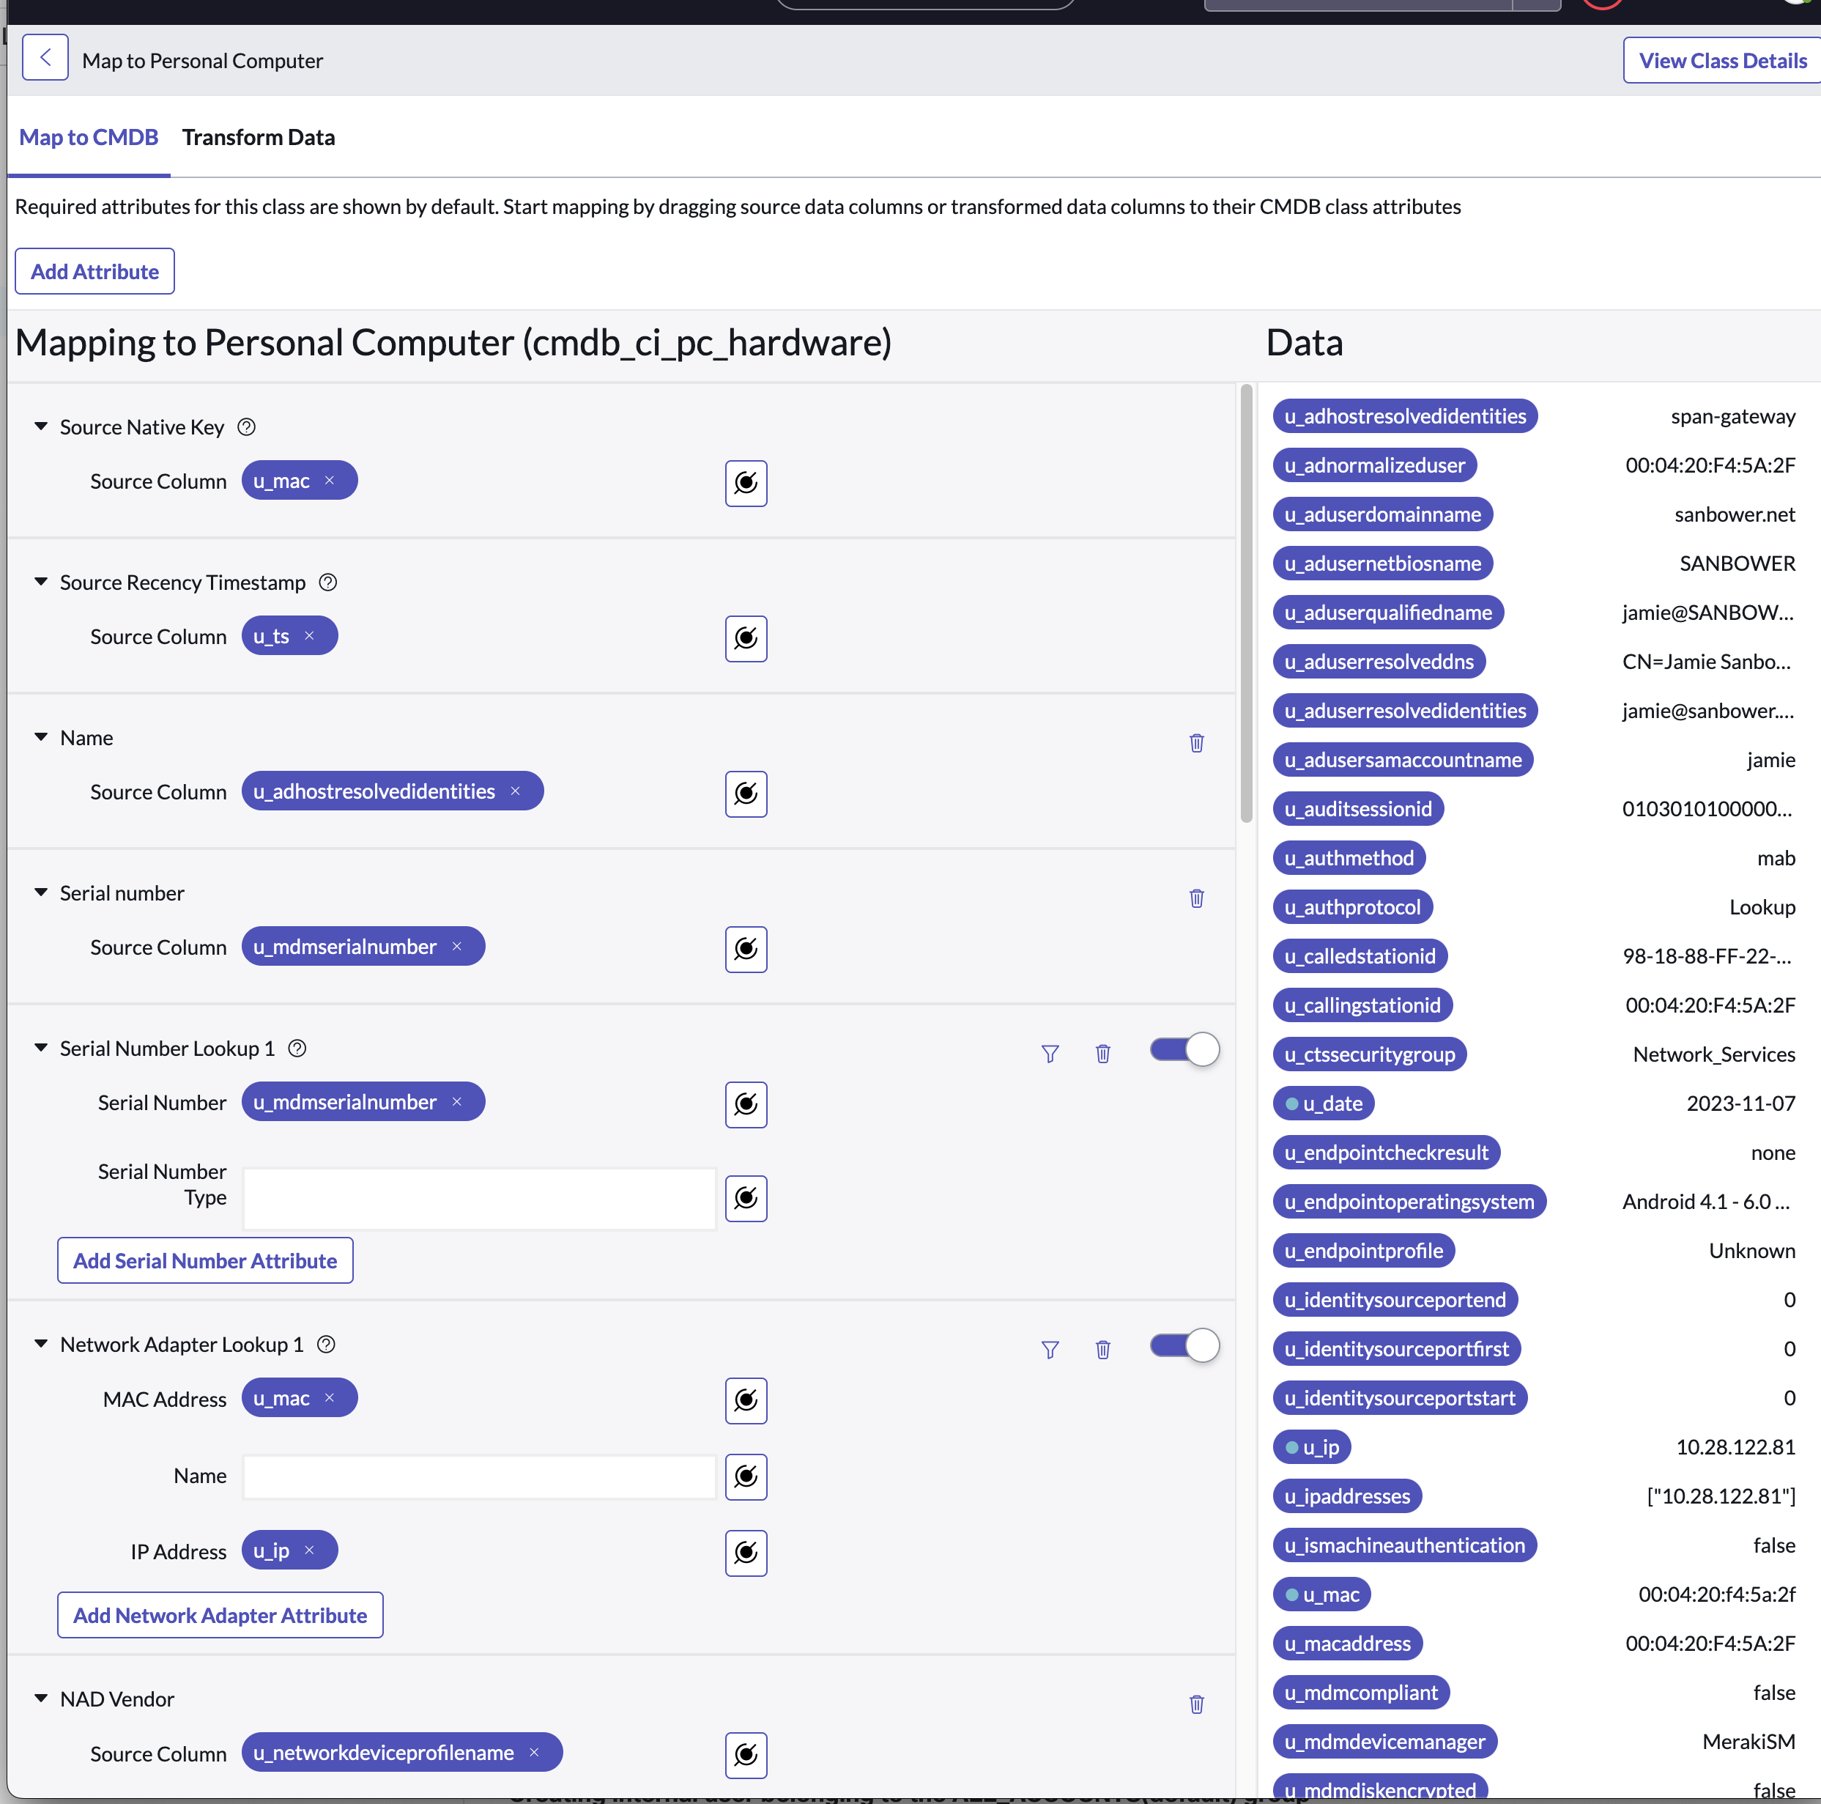Open filter for Serial Number Lookup 1
The height and width of the screenshot is (1804, 1821).
1050,1054
